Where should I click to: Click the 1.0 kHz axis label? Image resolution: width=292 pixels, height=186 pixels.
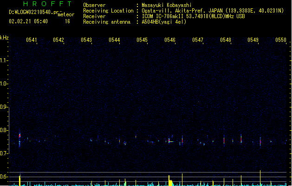(3, 84)
